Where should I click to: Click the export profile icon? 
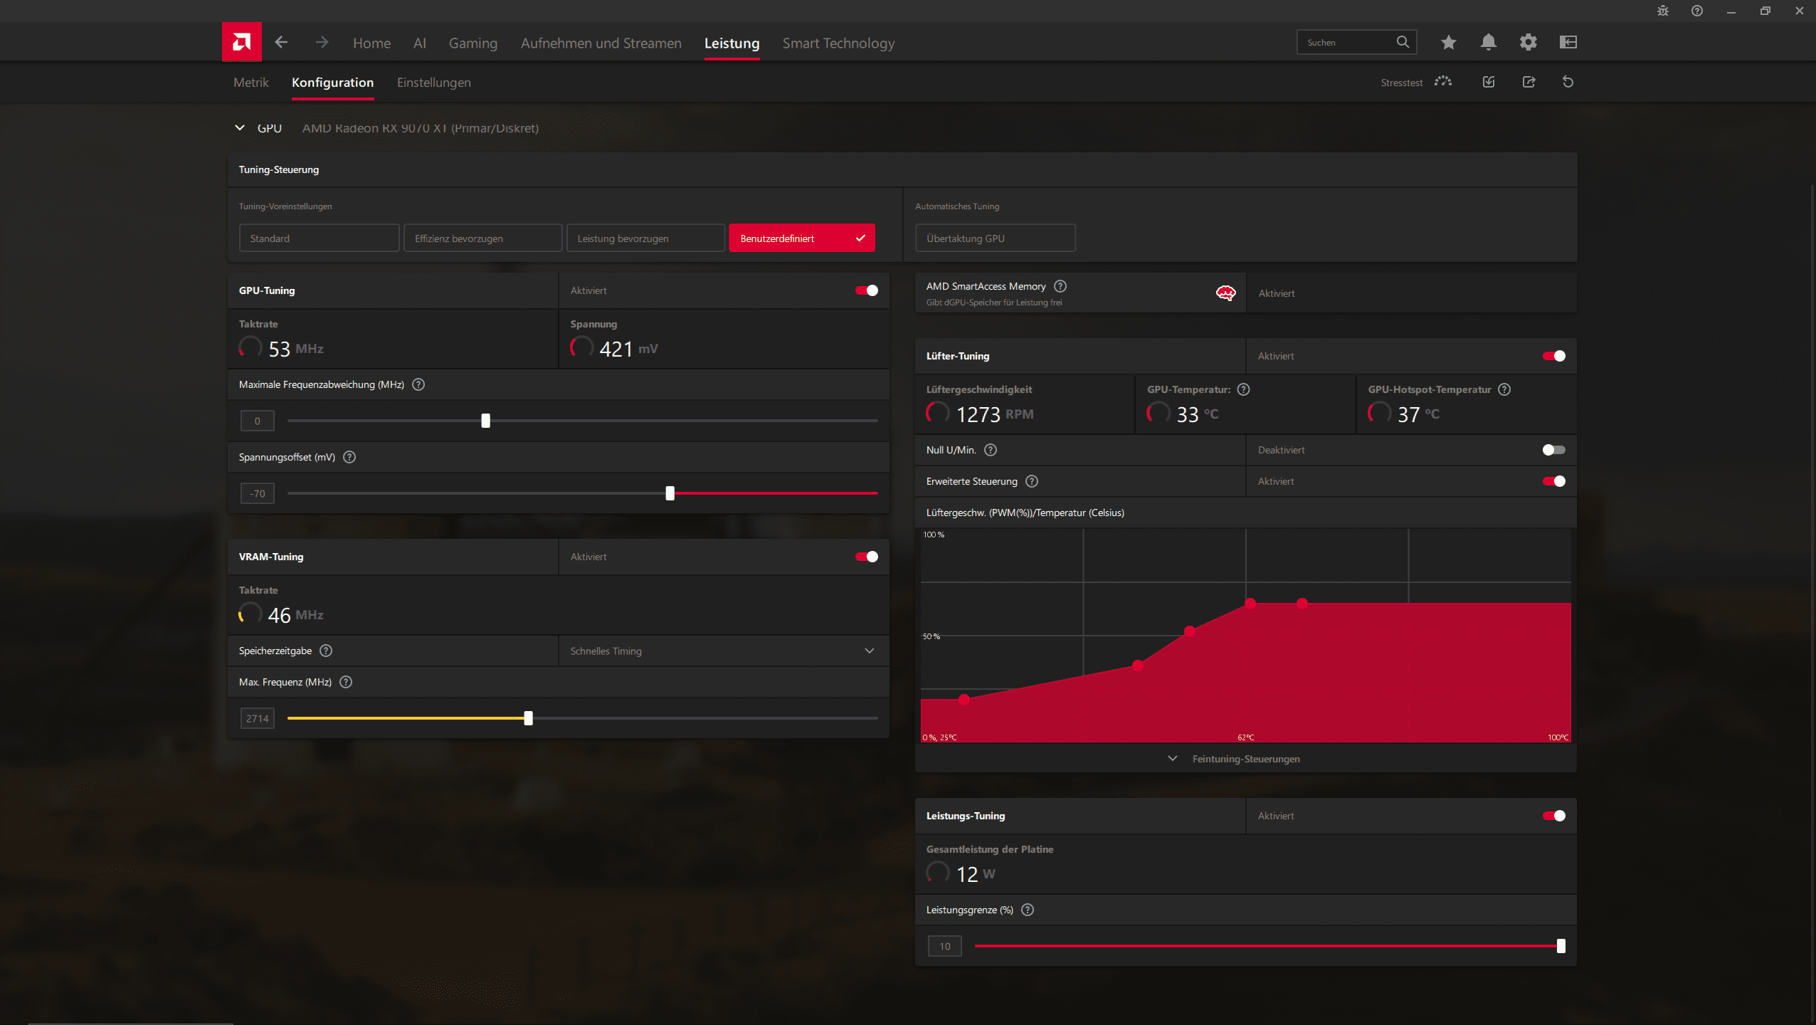(1529, 82)
